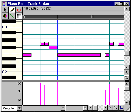Select the red erase tool
Image resolution: width=131 pixels, height=112 pixels.
(x=19, y=10)
